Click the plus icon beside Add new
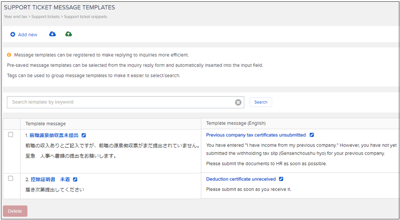The width and height of the screenshot is (400, 220). (x=13, y=35)
